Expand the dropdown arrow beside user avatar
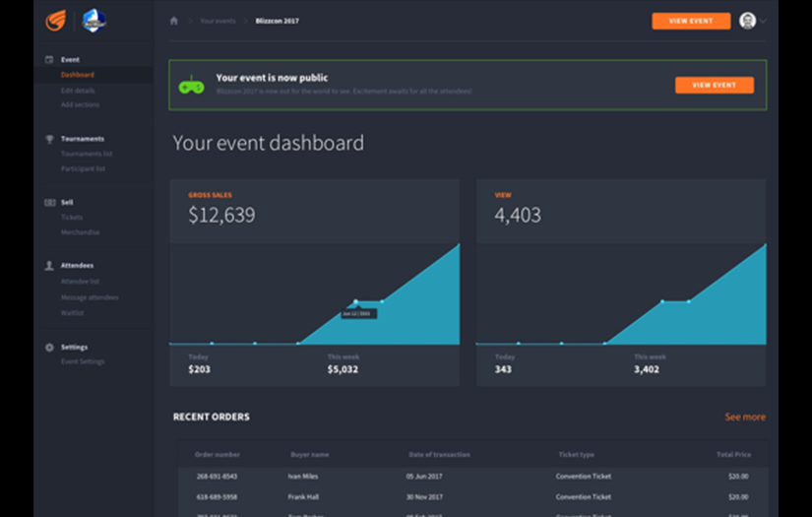Viewport: 812px width, 517px height. (x=763, y=21)
